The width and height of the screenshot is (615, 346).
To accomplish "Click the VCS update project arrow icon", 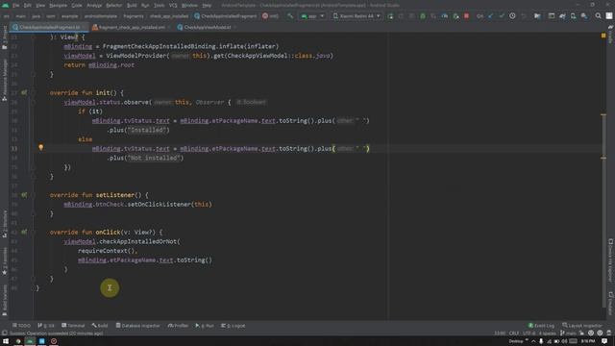I will [491, 16].
